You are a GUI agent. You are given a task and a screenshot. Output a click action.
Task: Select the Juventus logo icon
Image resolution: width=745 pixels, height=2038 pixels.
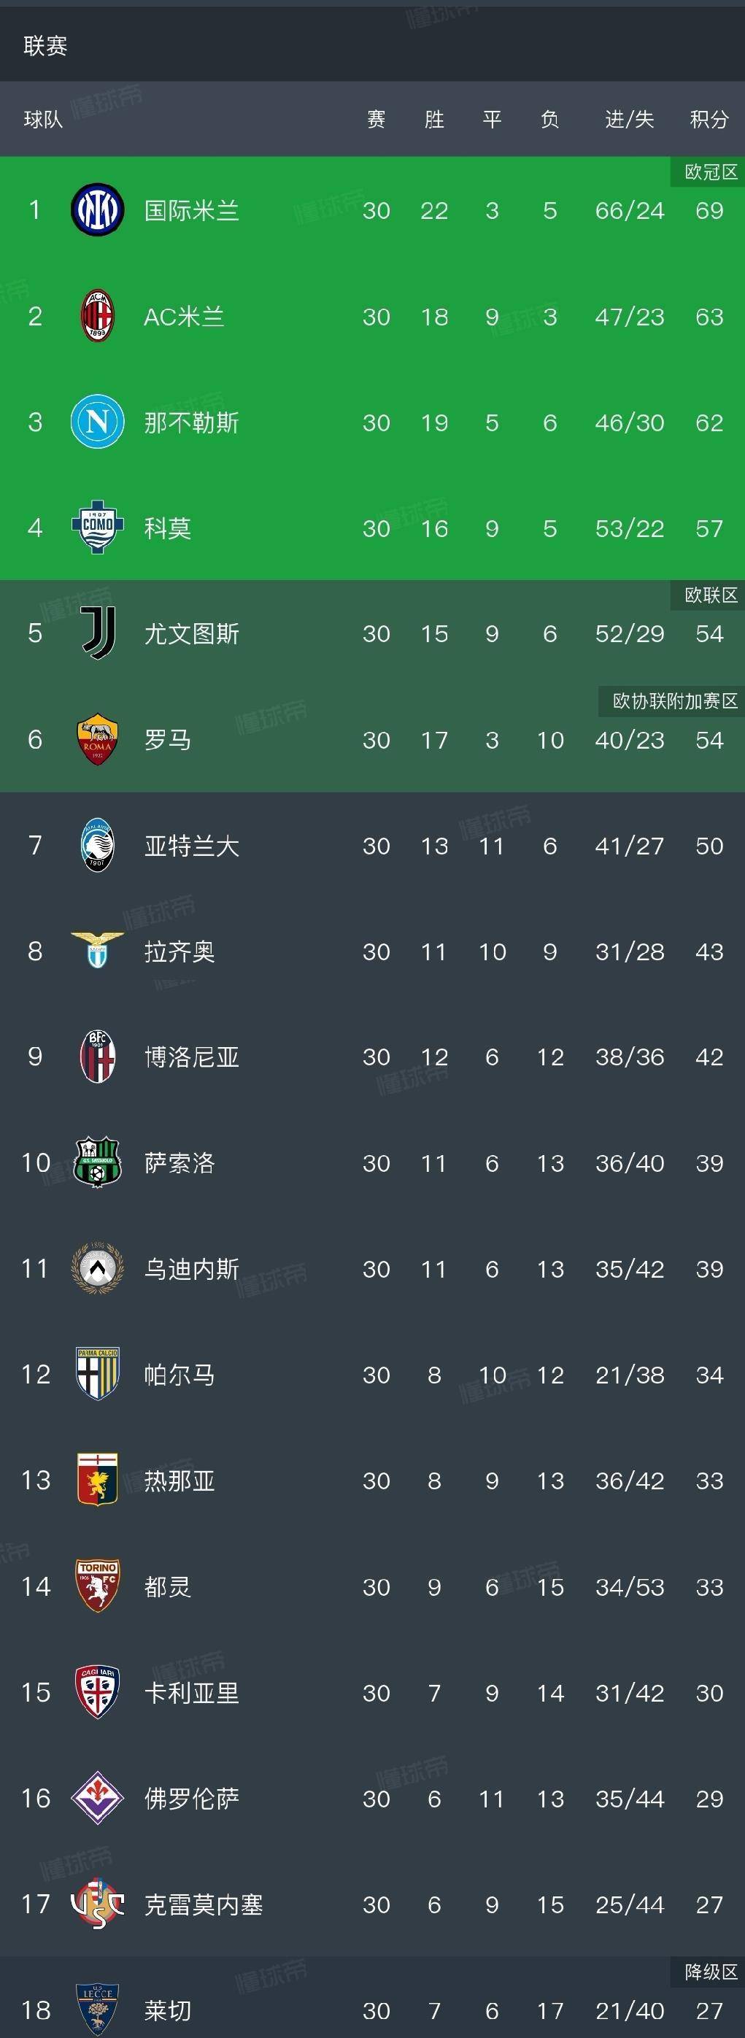[x=97, y=633]
